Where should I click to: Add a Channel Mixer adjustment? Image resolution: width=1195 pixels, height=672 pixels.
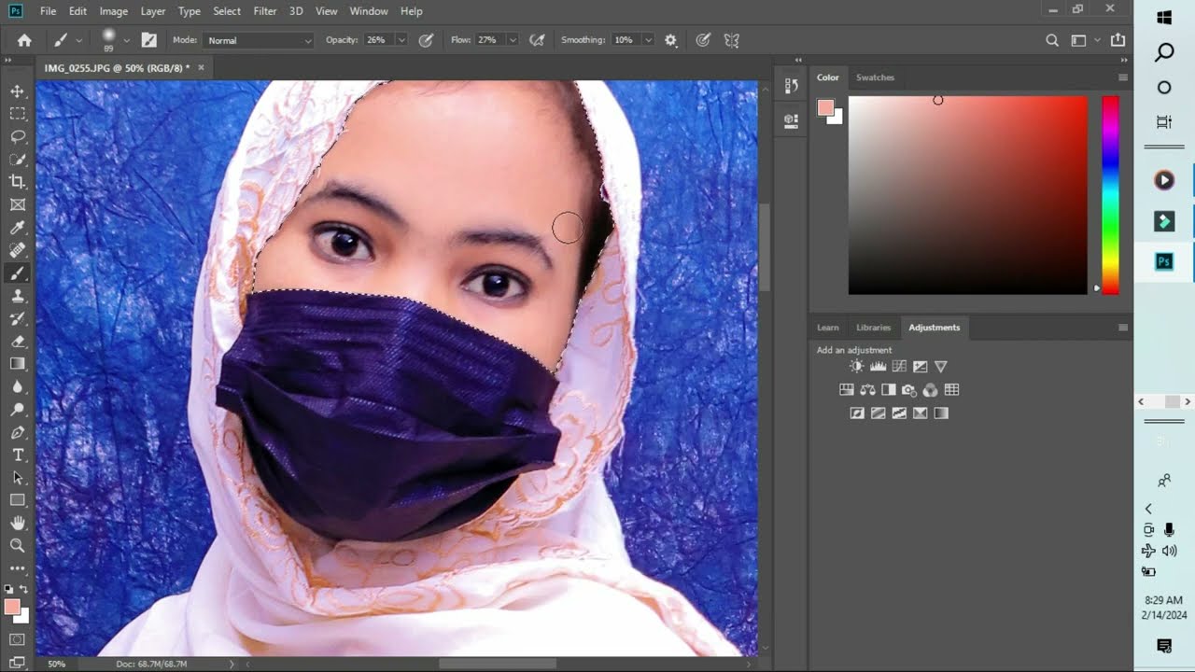point(930,390)
